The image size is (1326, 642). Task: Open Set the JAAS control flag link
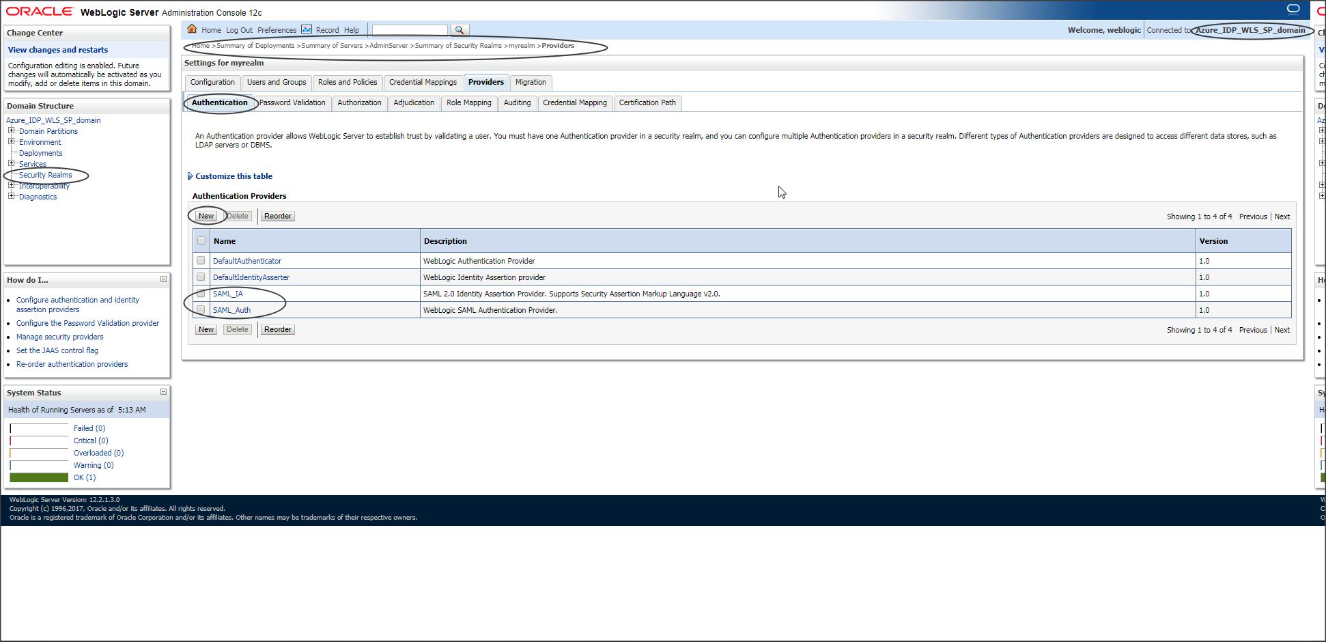click(x=57, y=350)
